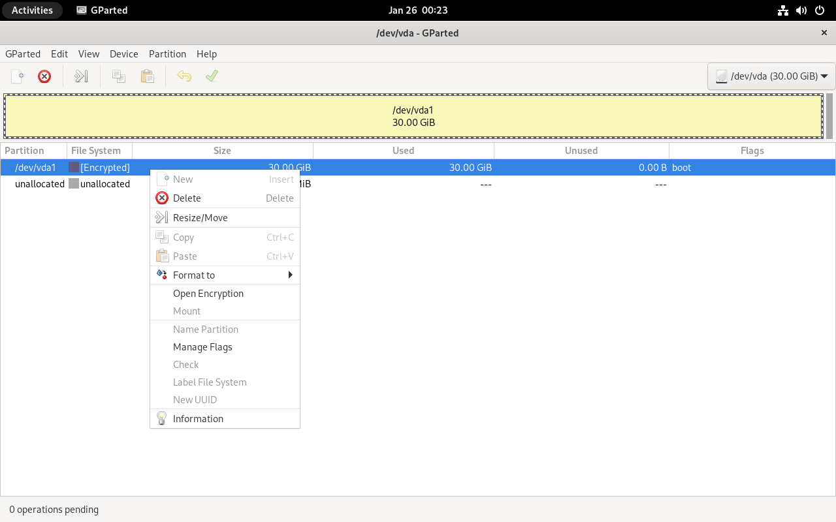Open the Partition menu in menu bar
The image size is (836, 522).
pyautogui.click(x=167, y=54)
